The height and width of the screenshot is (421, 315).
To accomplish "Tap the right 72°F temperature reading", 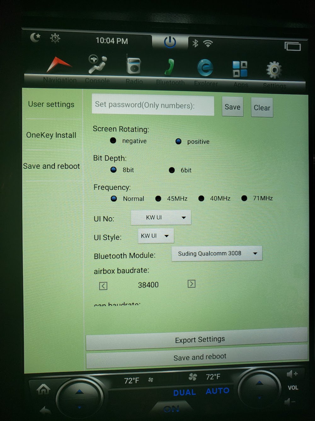I will [x=213, y=377].
